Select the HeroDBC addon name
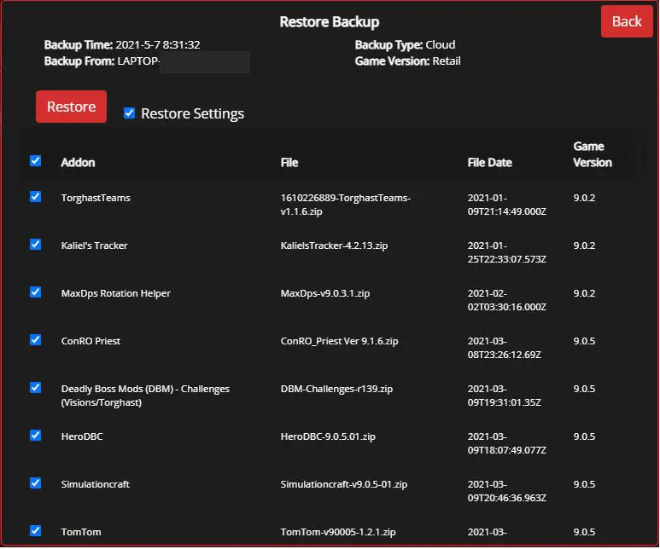Viewport: 660px width, 549px height. tap(82, 436)
